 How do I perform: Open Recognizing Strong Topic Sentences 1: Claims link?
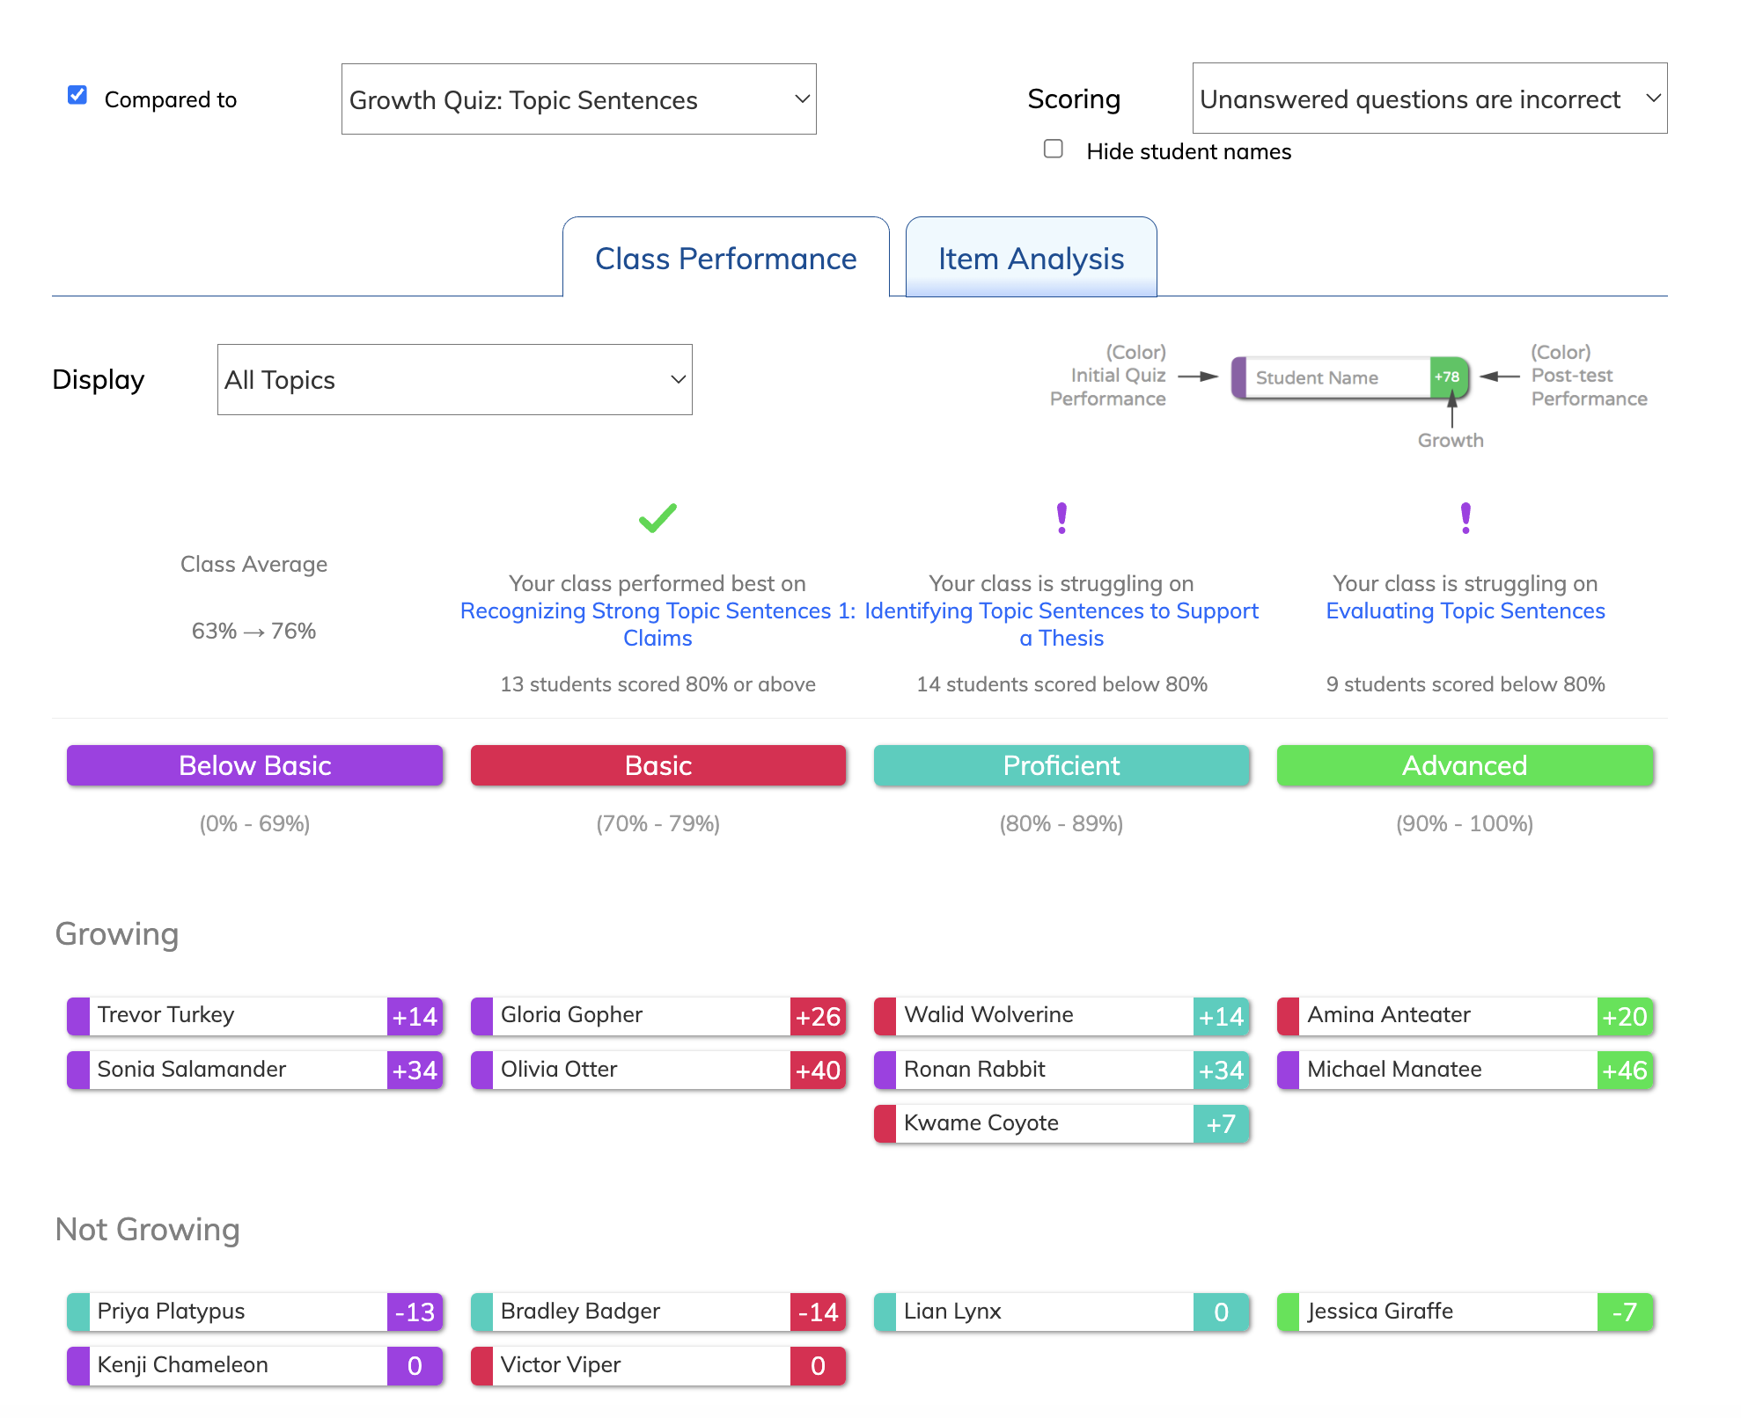point(657,625)
